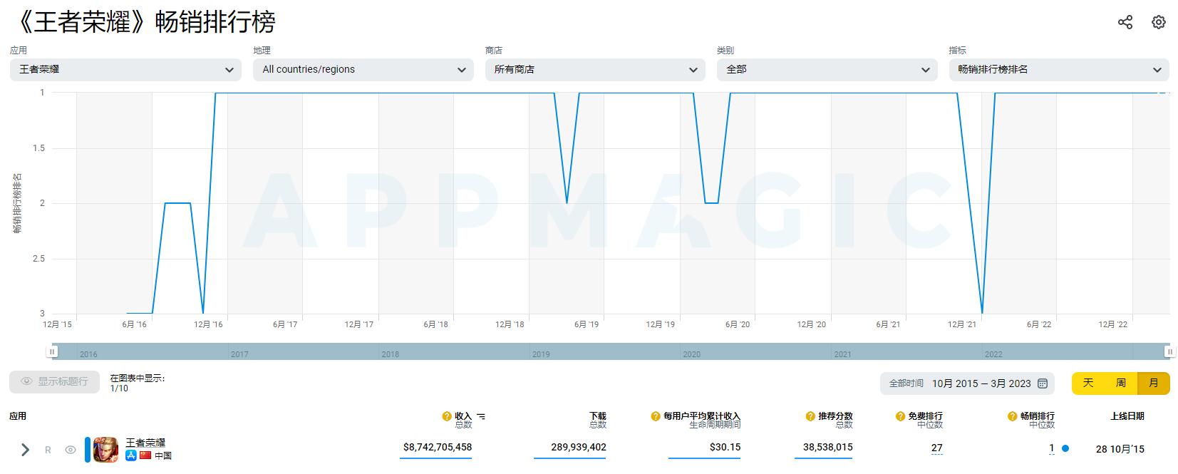Screen dimensions: 1178x474
Task: Select the 应用 column header in the table
Action: click(18, 416)
